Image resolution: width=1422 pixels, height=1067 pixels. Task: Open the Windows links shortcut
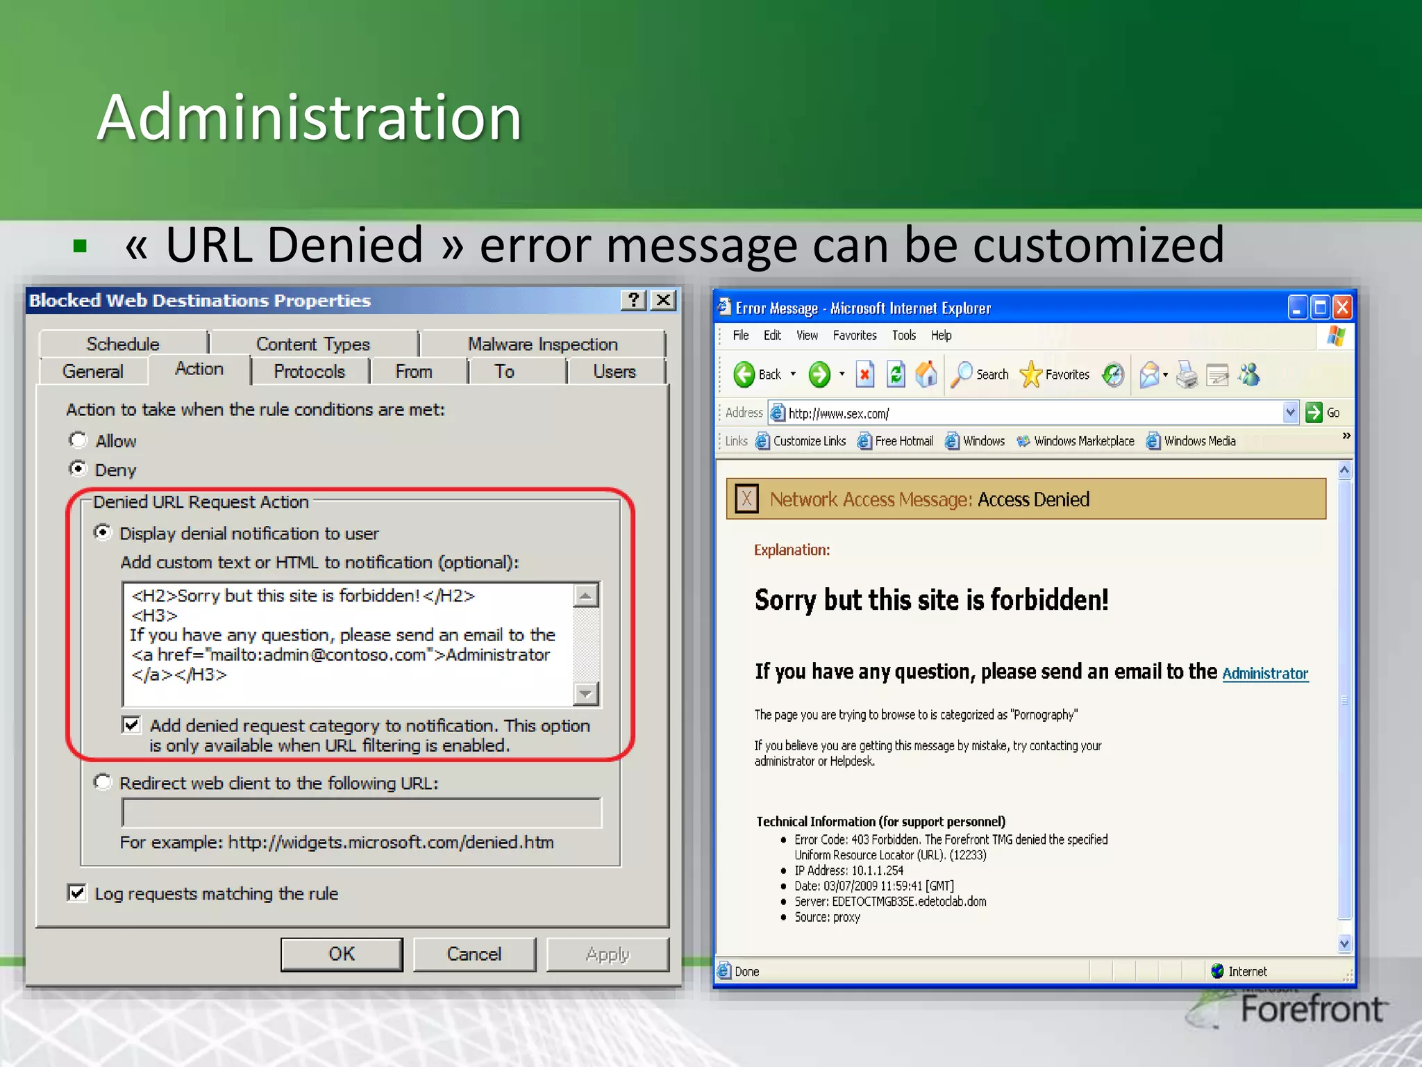tap(975, 441)
